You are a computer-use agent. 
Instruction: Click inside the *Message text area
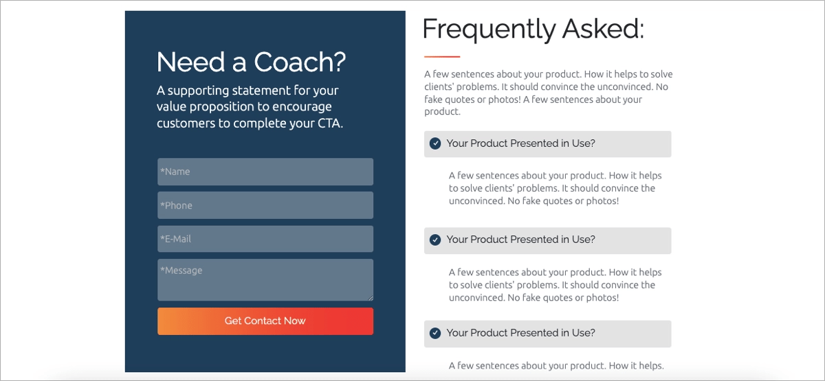pyautogui.click(x=265, y=279)
